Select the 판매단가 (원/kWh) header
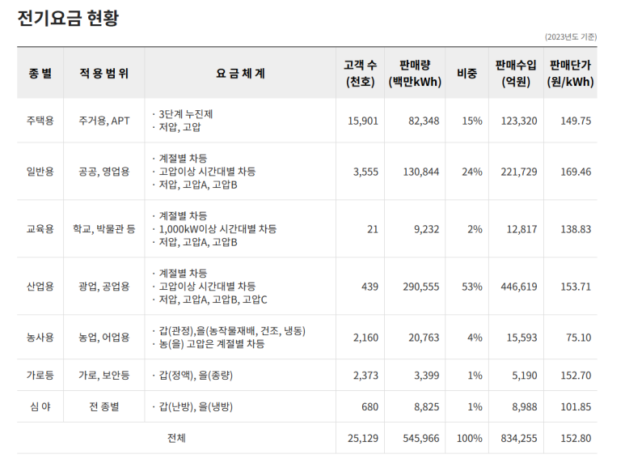 [570, 73]
